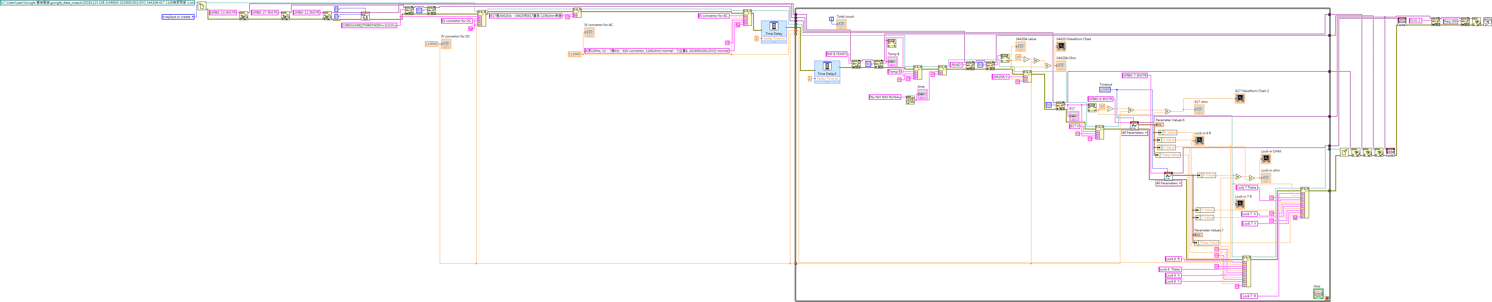Select the 'Temp B' string constant
Viewport: 1492px width, 302px height.
[x=895, y=72]
